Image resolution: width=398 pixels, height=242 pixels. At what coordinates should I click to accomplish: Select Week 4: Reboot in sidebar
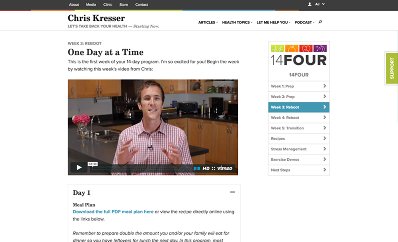[299, 118]
